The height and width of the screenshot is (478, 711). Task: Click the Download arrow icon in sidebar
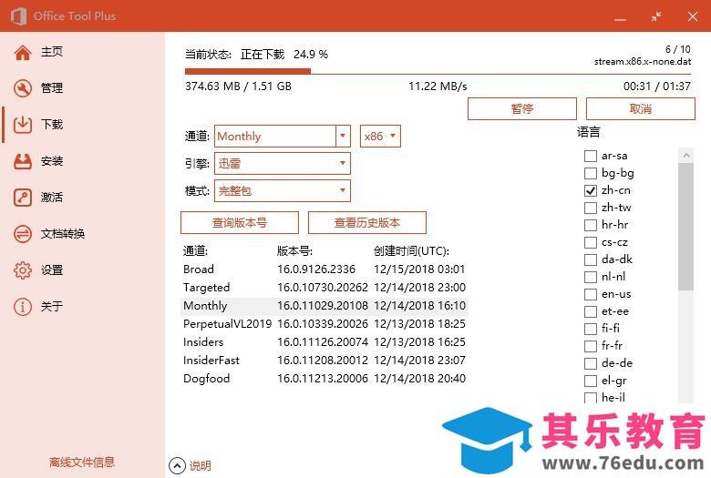22,125
